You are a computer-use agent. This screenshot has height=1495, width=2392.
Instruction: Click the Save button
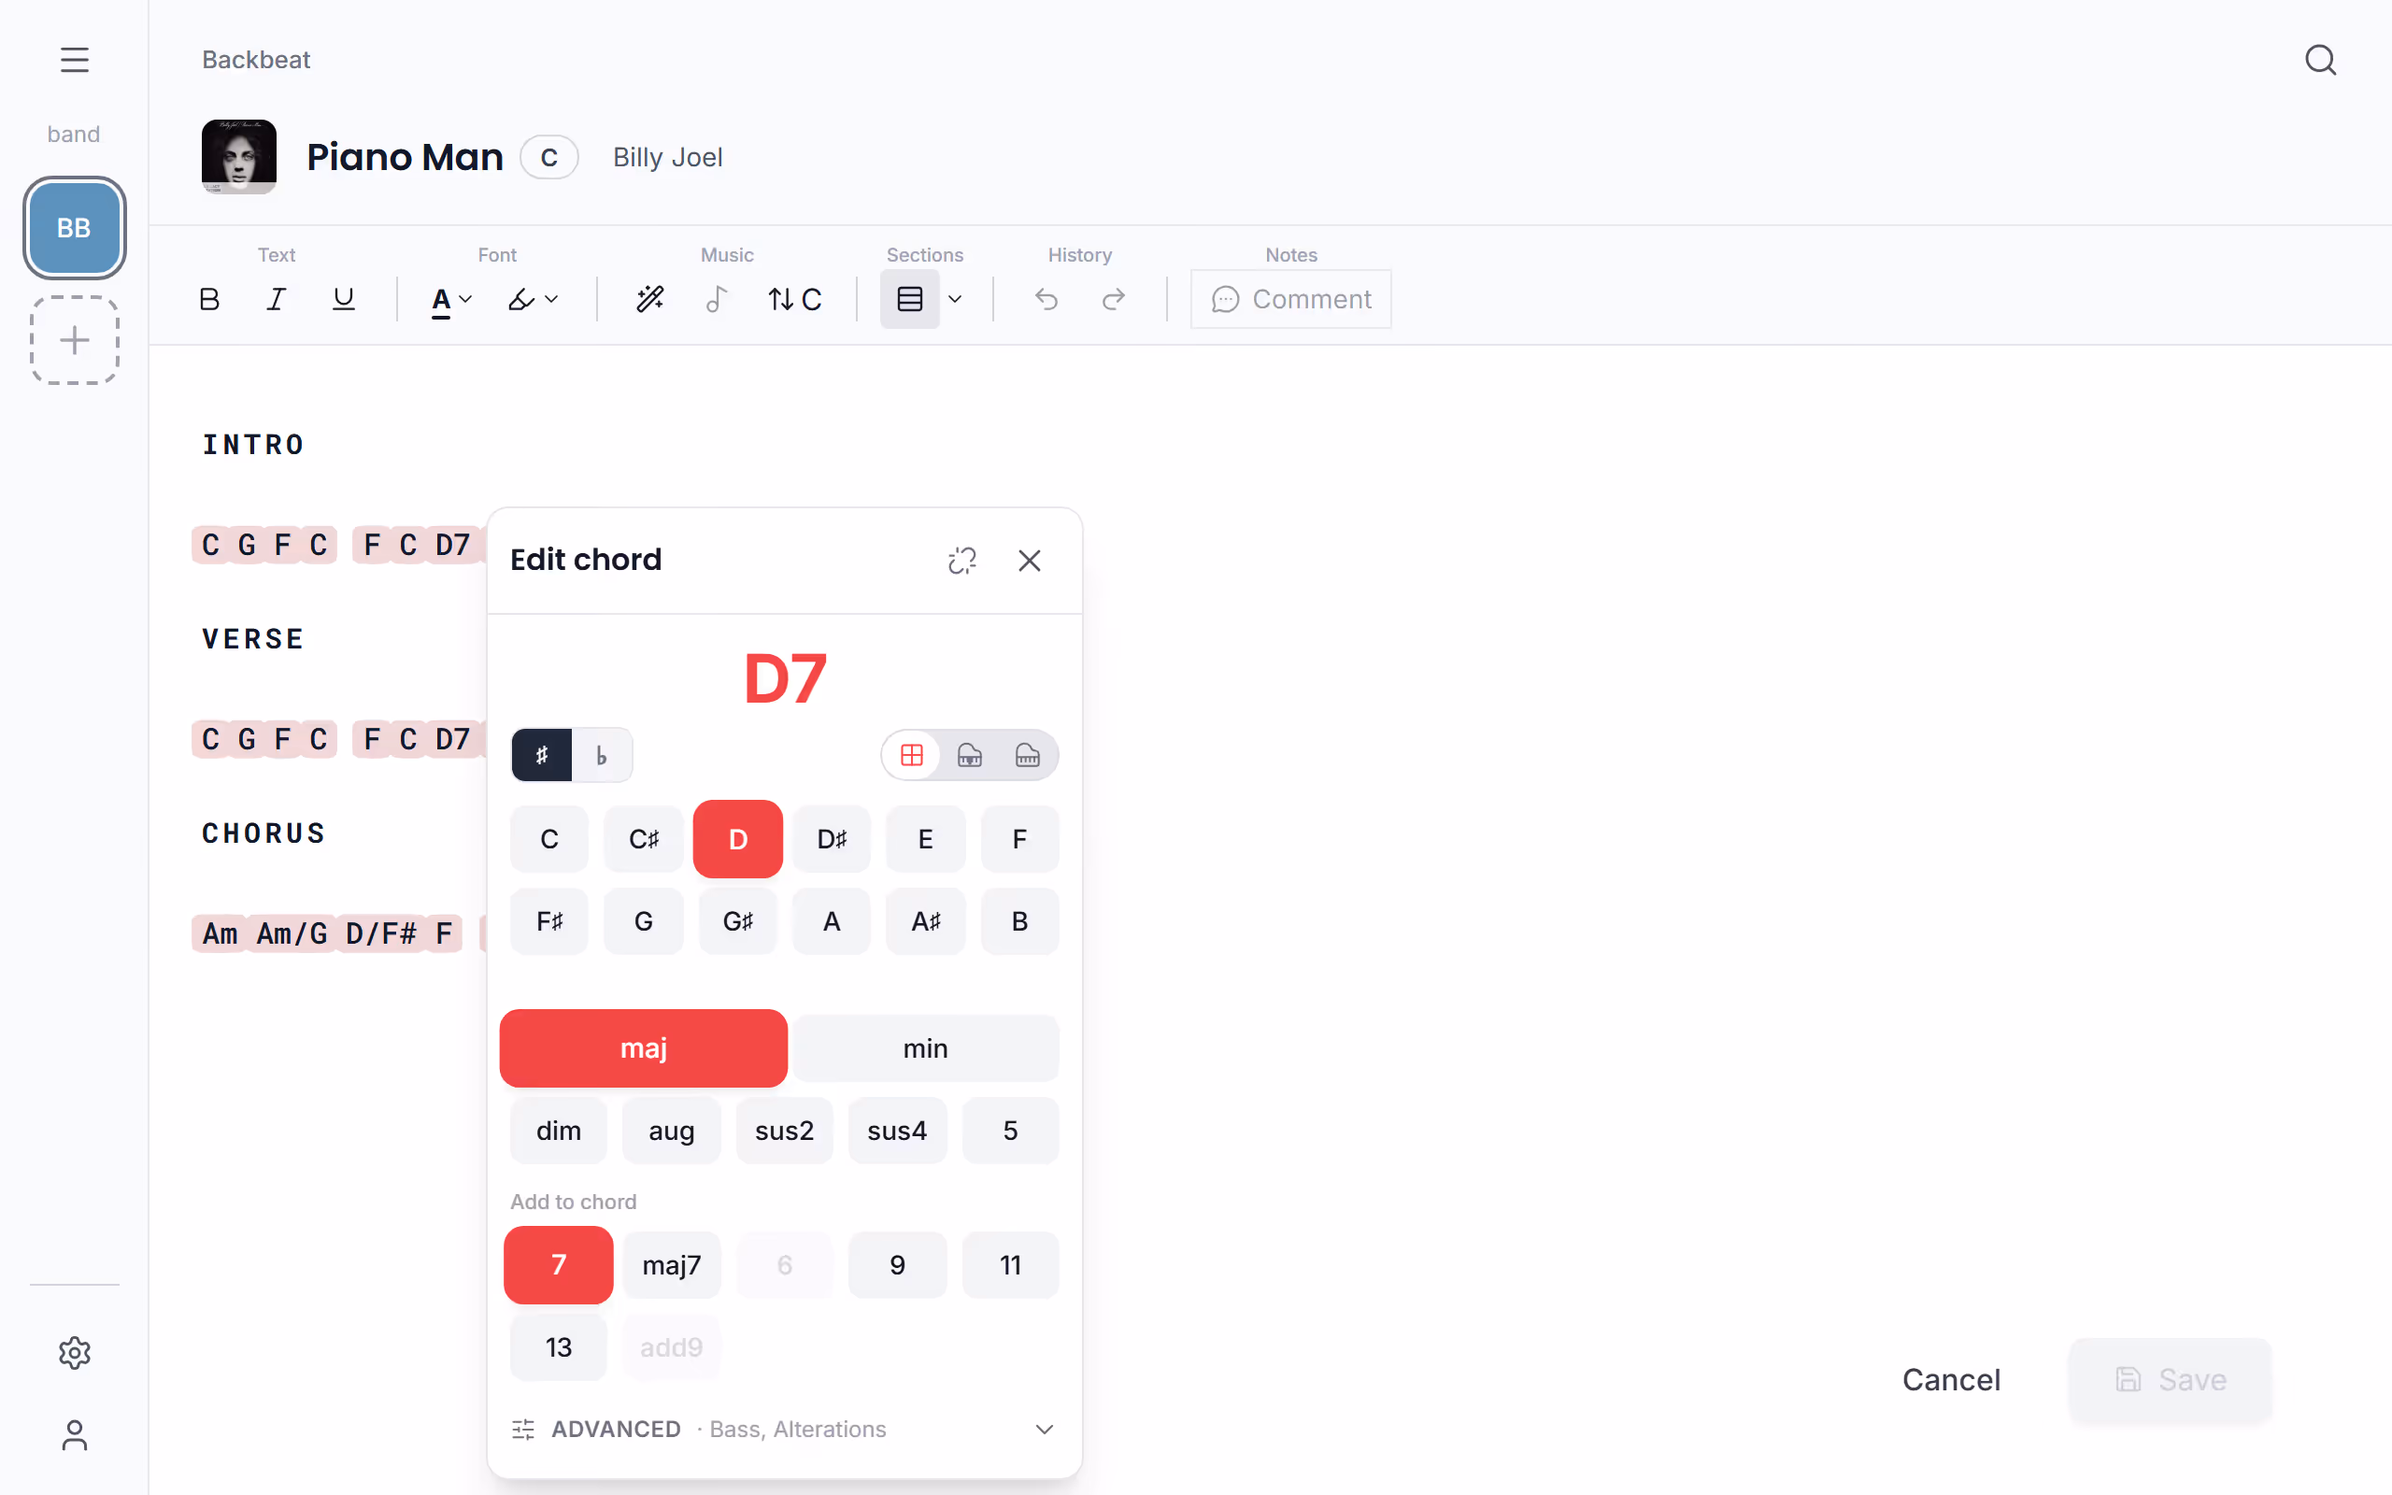(x=2171, y=1379)
